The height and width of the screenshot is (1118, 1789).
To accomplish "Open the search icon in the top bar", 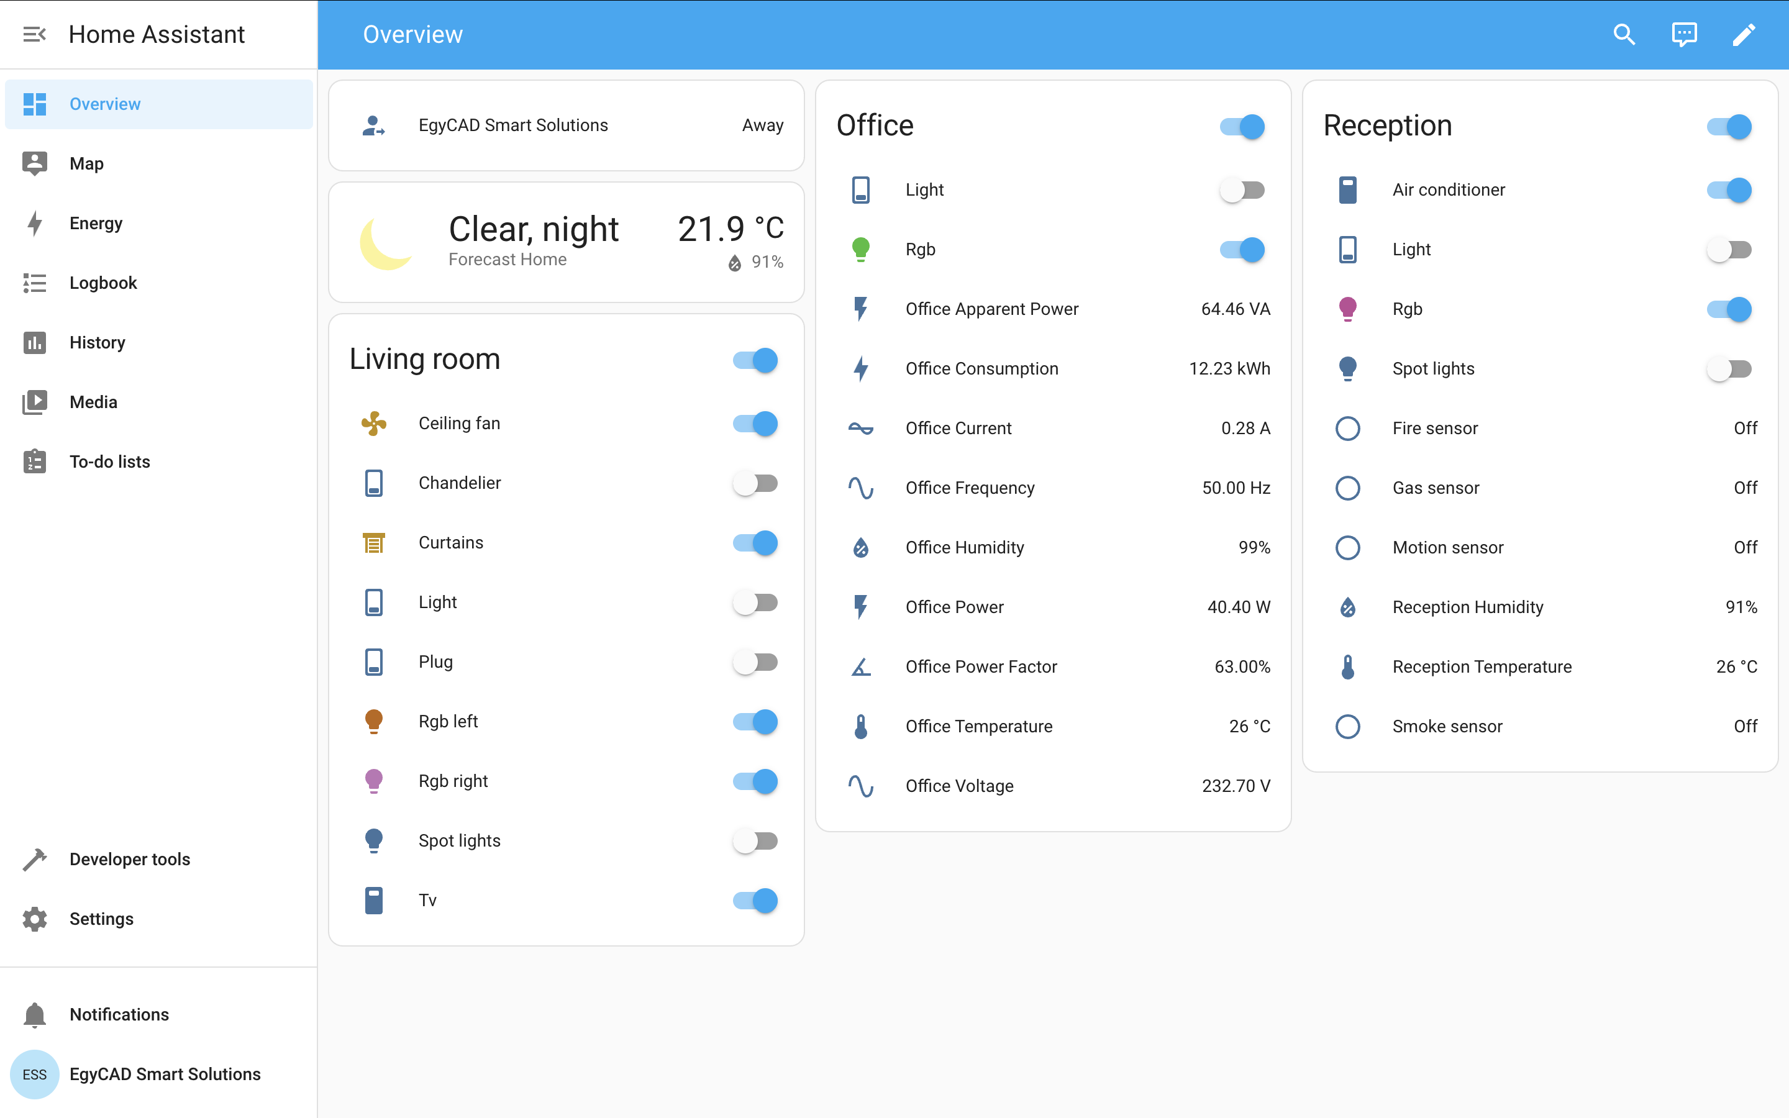I will [x=1624, y=34].
